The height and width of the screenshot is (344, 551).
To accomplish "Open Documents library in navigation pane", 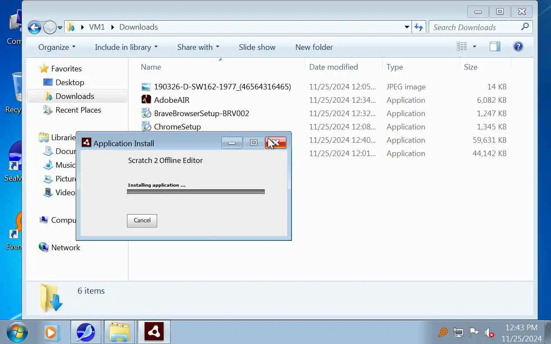I will tap(65, 151).
